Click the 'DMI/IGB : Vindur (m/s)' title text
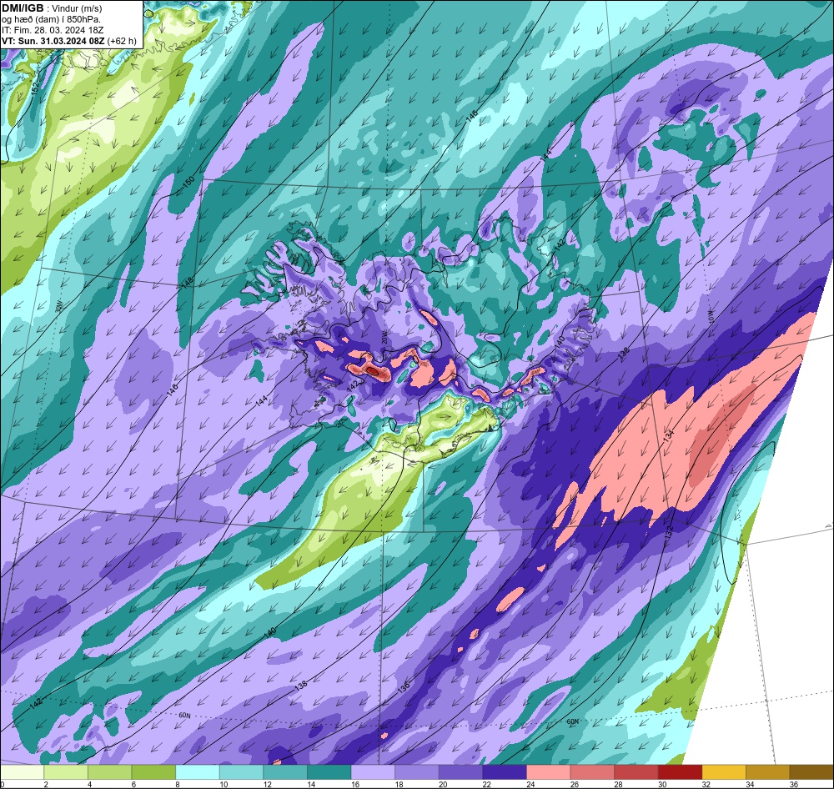Screen dimensions: 834x789 pos(52,8)
